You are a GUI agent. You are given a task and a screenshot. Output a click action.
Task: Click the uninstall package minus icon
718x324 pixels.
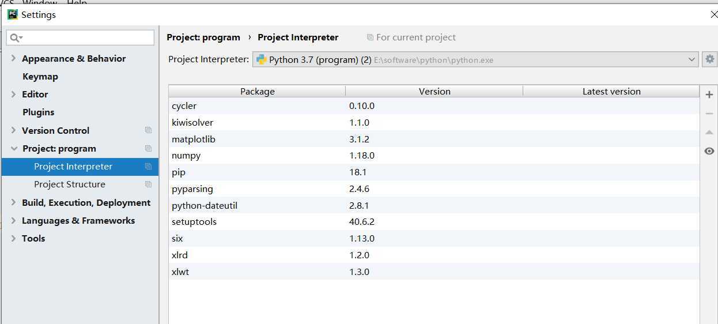[x=709, y=114]
